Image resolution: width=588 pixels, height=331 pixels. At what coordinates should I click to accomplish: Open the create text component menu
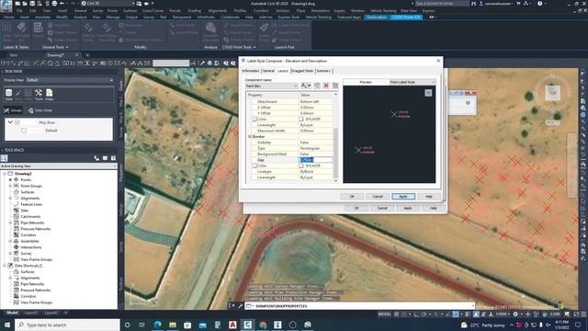306,86
